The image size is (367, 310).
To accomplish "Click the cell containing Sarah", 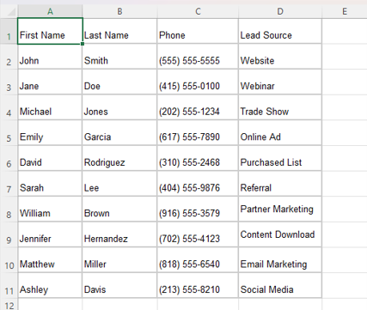I will 50,184.
